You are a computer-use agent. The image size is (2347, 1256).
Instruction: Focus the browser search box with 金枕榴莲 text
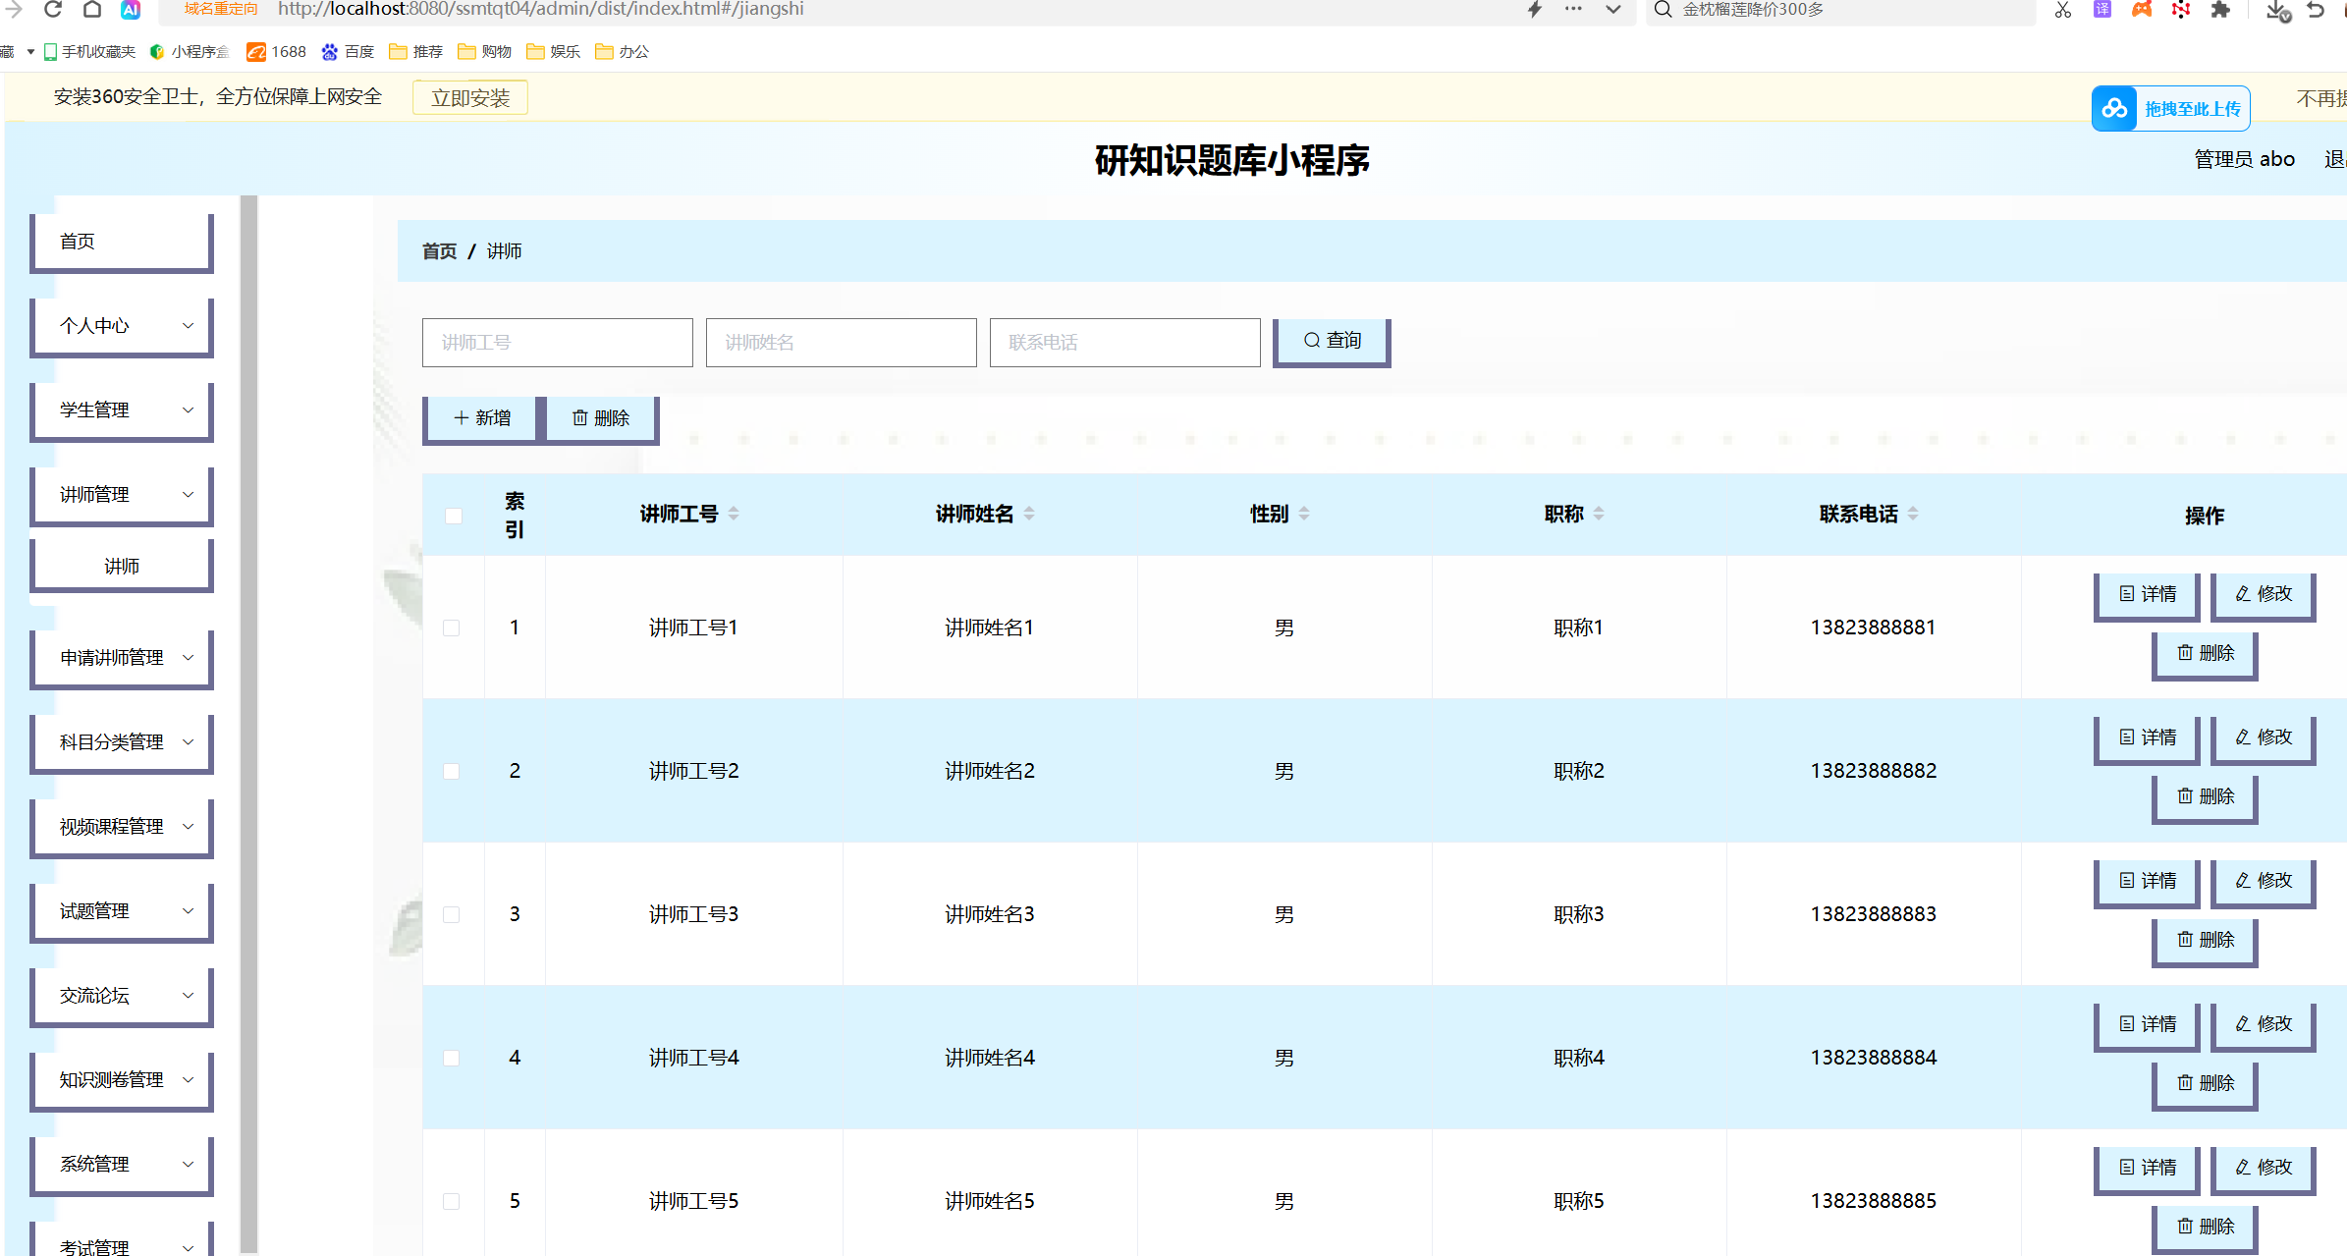coord(1841,10)
